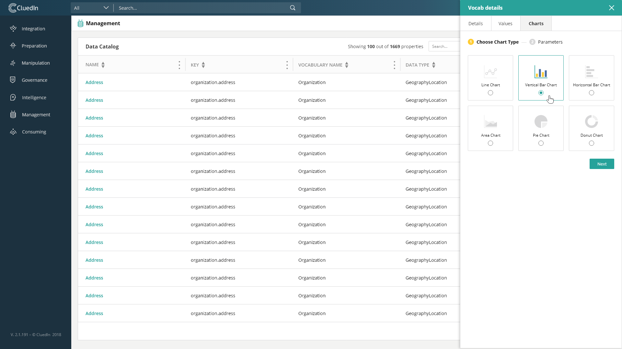Switch to the Charts tab
The height and width of the screenshot is (349, 622).
(x=536, y=24)
